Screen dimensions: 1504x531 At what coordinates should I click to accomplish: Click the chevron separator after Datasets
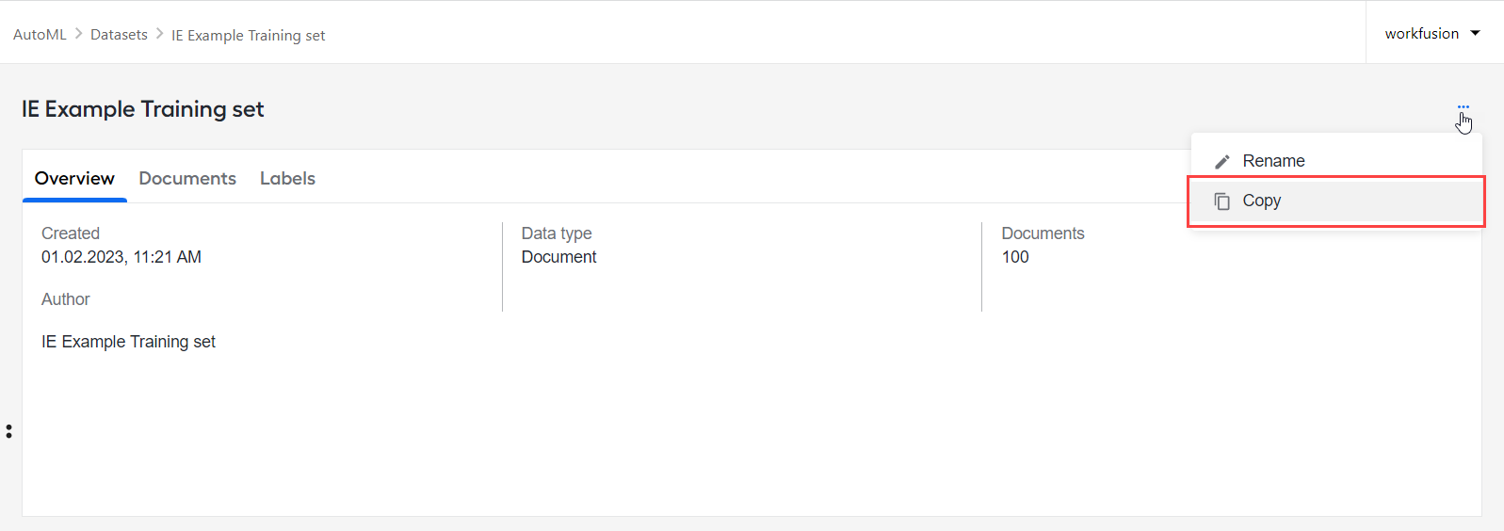(x=159, y=34)
